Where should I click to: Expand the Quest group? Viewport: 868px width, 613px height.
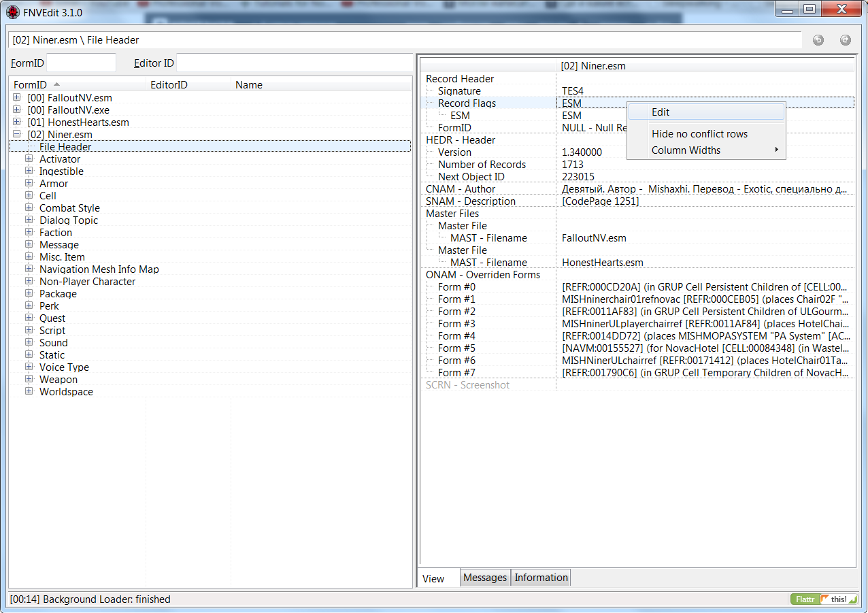[x=29, y=318]
